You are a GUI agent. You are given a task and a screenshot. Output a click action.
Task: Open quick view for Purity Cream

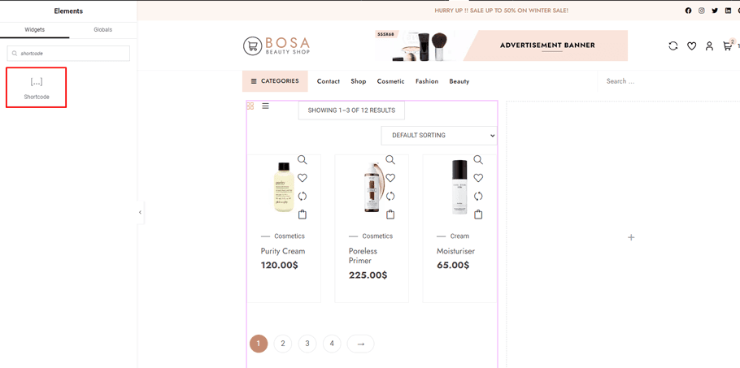tap(303, 160)
